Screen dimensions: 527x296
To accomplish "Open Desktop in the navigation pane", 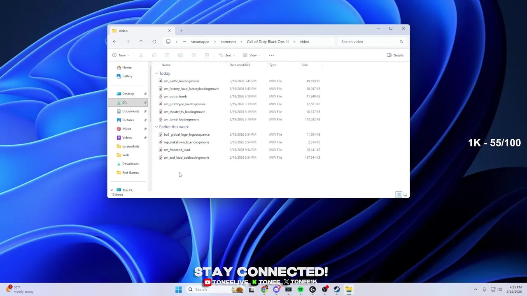I will pos(128,94).
